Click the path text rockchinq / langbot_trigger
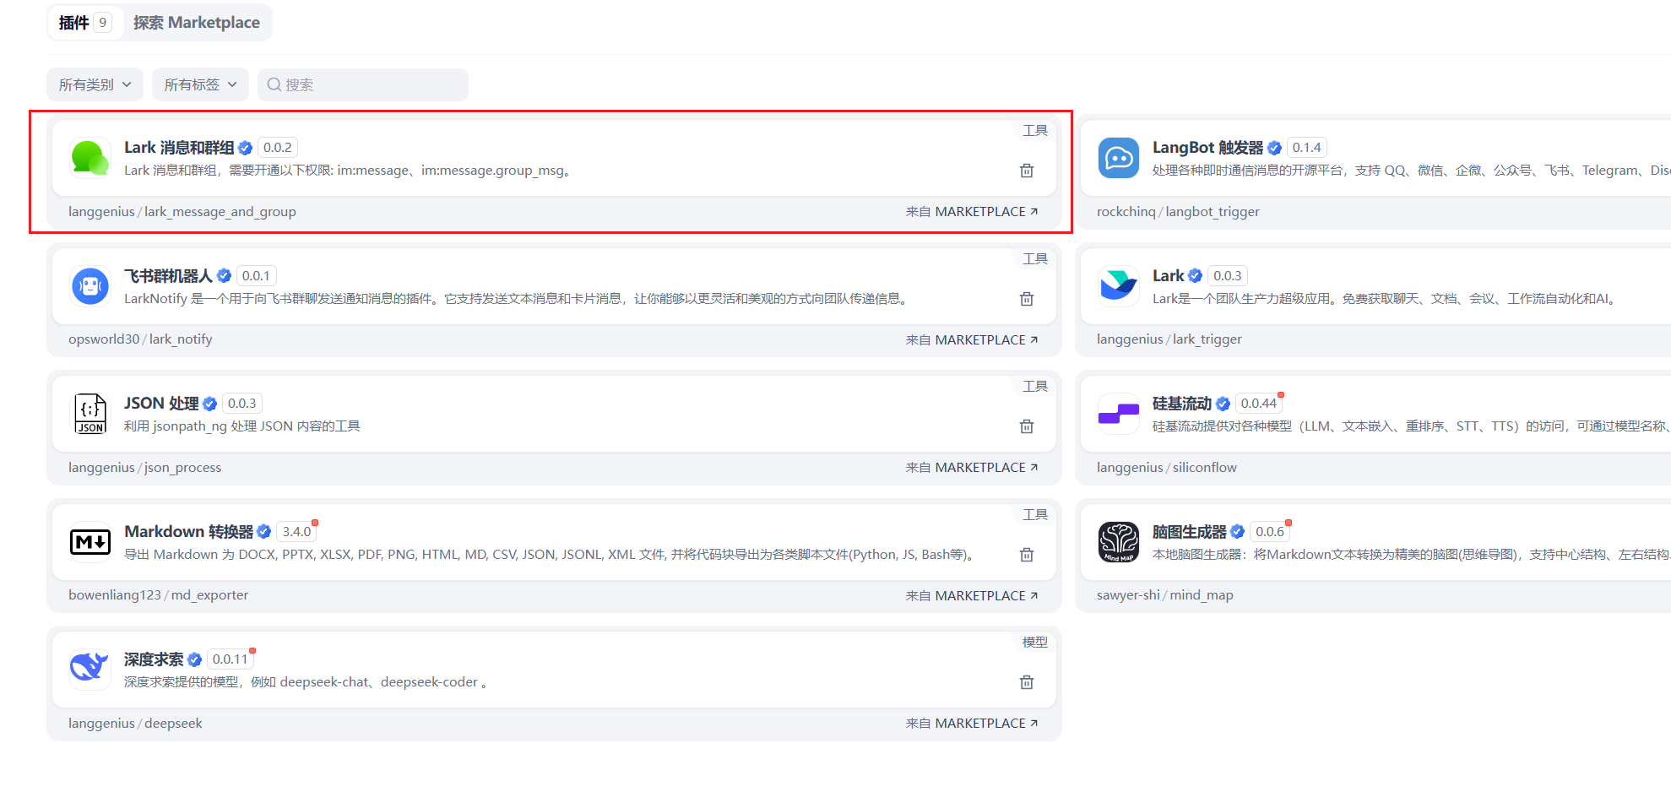Image resolution: width=1671 pixels, height=792 pixels. pos(1178,212)
